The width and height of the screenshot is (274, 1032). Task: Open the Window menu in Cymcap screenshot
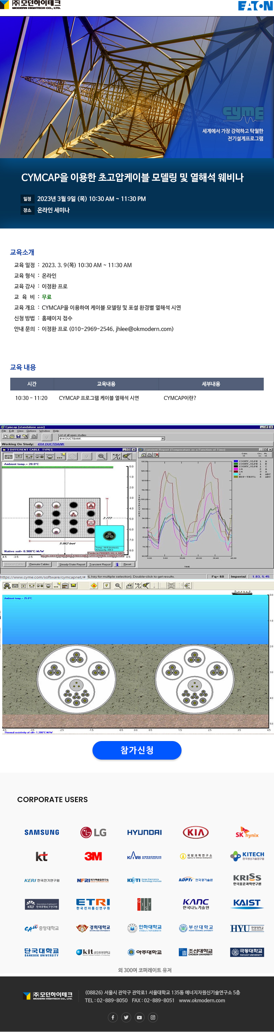click(x=45, y=431)
